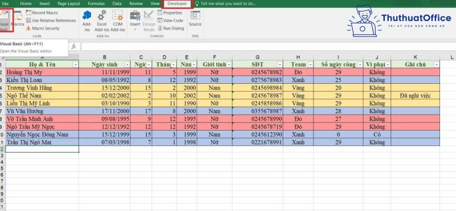Click the insert function fx icon
Screen dimensions: 456x211
coord(74,46)
